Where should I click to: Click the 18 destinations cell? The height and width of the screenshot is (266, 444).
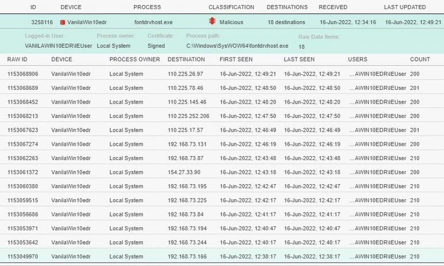coord(286,22)
